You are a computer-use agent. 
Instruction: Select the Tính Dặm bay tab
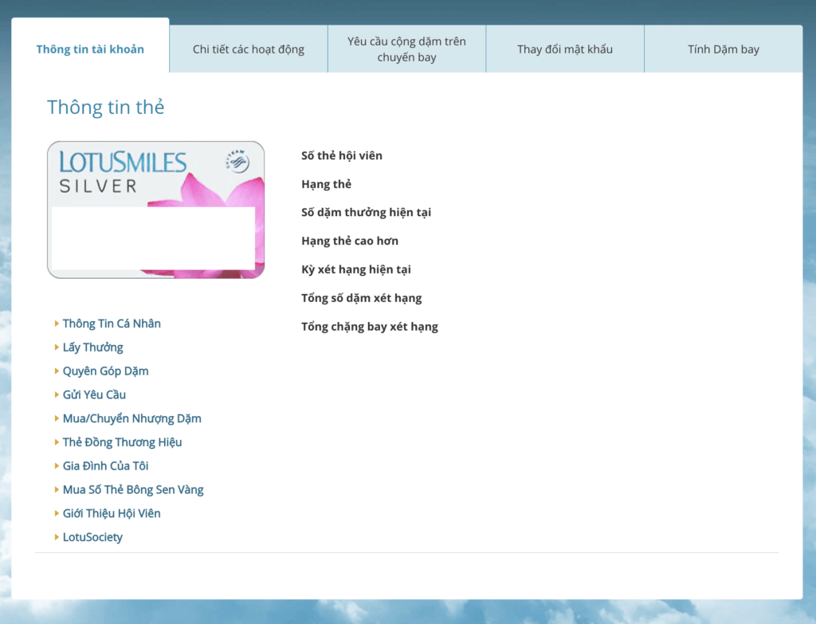[x=724, y=49]
